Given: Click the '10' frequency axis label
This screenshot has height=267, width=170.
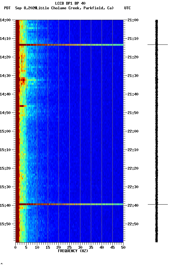Looking at the screenshot, I should coord(37,248).
